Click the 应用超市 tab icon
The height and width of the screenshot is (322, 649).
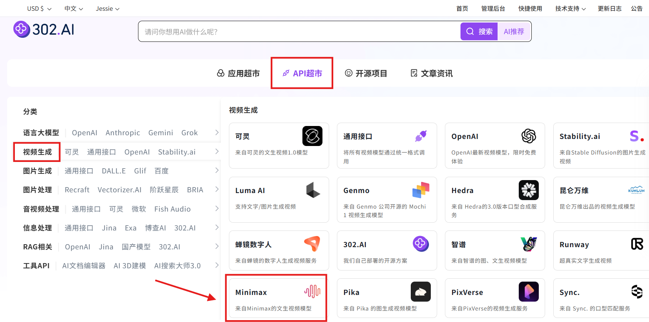pyautogui.click(x=221, y=73)
